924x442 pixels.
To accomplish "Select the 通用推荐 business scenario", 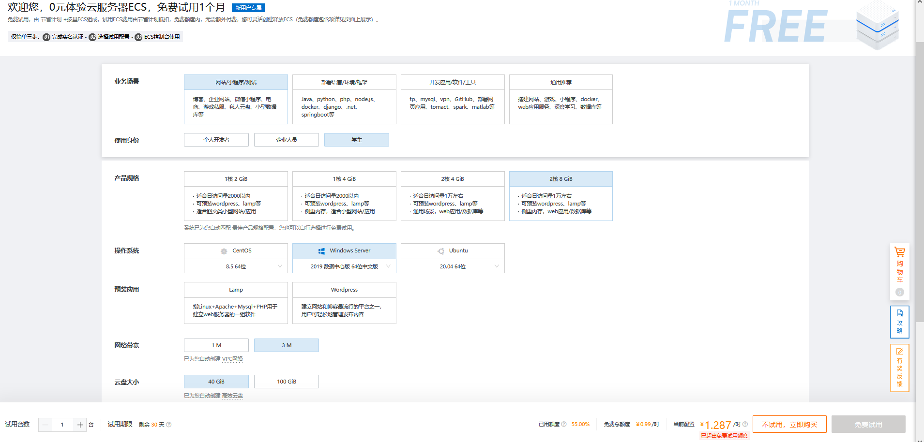I will point(561,99).
